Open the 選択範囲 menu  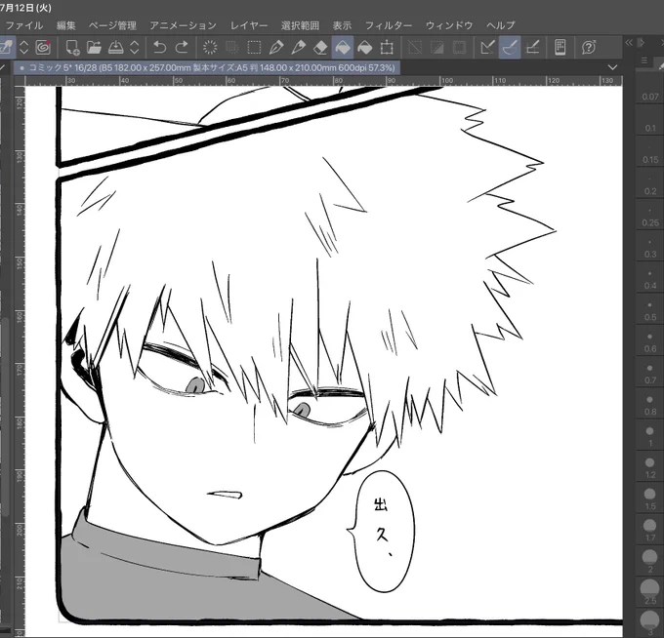(300, 25)
